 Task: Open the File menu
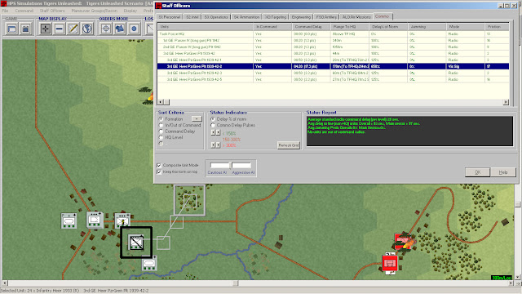point(6,11)
